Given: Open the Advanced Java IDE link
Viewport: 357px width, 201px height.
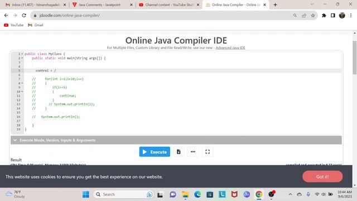Looking at the screenshot, I should pyautogui.click(x=230, y=47).
